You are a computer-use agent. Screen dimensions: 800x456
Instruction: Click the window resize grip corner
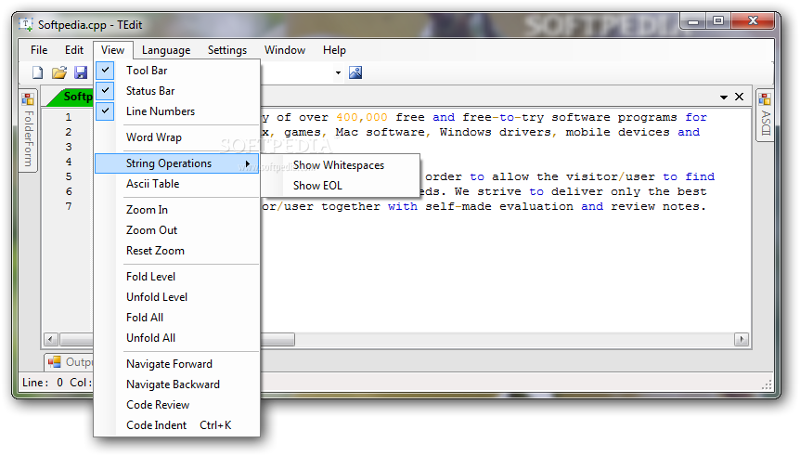point(767,385)
